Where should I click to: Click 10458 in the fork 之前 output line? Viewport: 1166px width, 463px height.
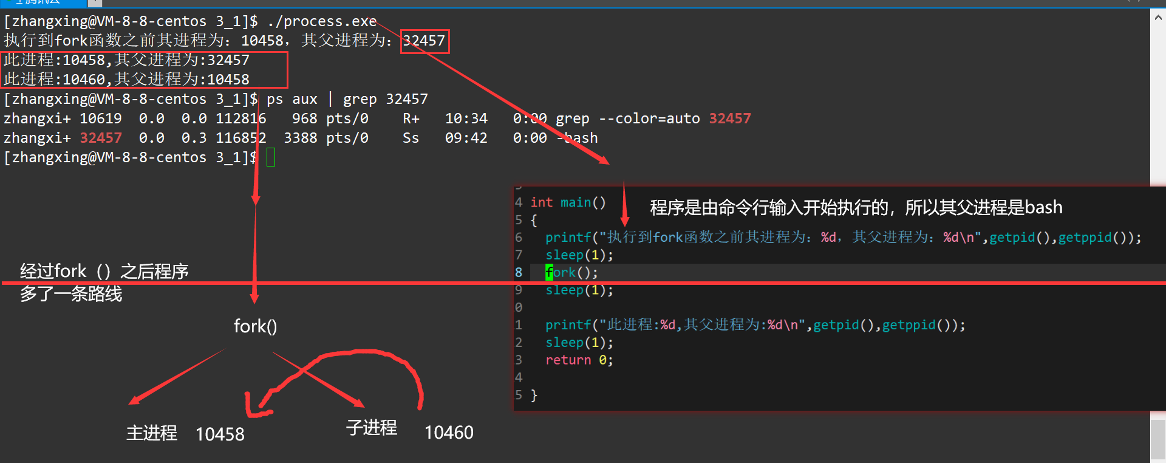pos(262,41)
